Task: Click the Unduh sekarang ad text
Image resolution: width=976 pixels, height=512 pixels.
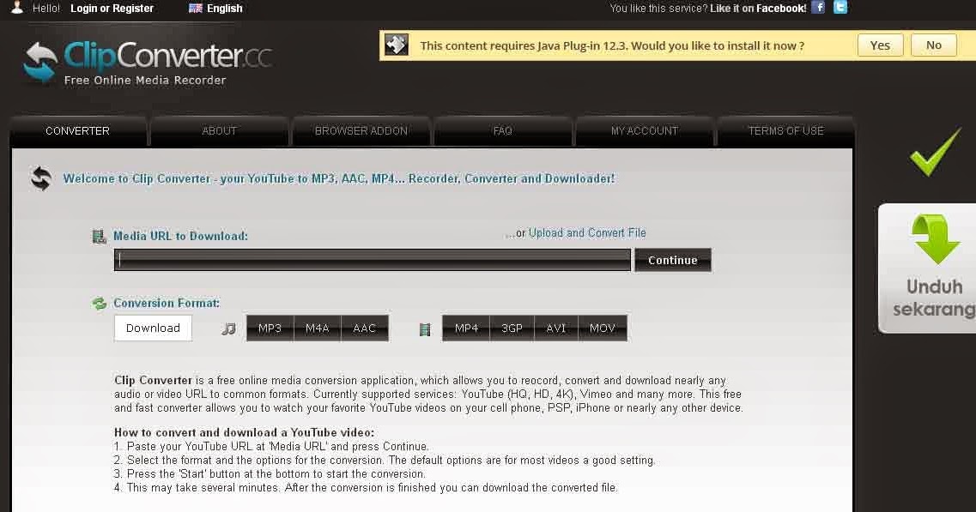Action: pyautogui.click(x=934, y=298)
